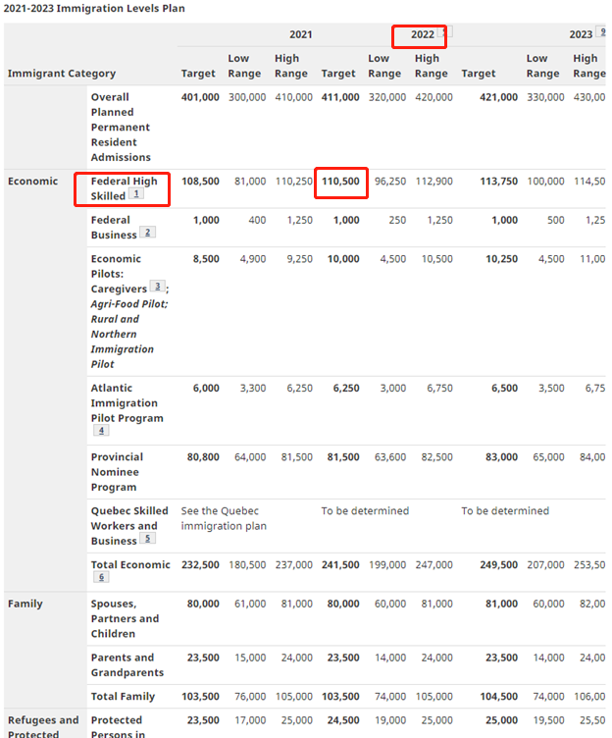Select Economic Pilots 2021 target 8,500
This screenshot has height=738, width=612.
tap(206, 259)
